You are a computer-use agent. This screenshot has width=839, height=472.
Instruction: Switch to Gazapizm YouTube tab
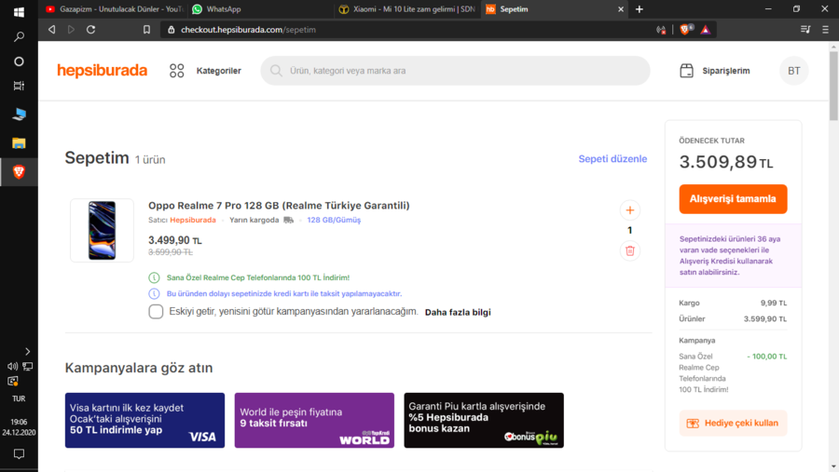pos(114,9)
